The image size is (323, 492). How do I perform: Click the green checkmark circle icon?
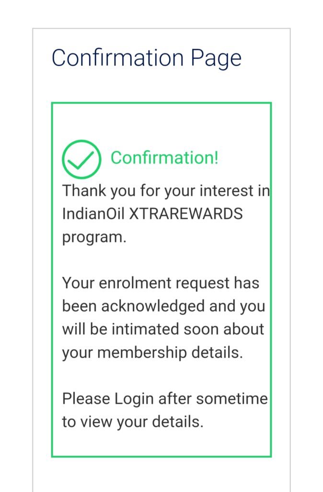coord(81,160)
